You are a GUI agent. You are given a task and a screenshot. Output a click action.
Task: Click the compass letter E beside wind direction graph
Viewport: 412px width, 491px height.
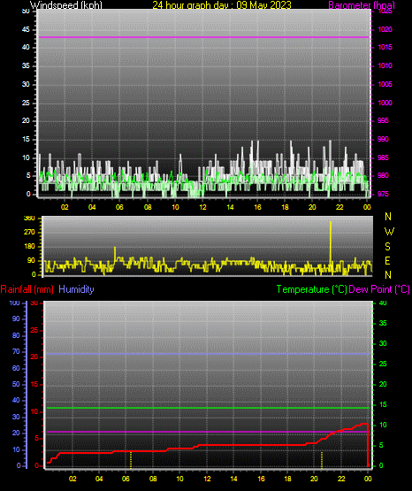(x=387, y=261)
